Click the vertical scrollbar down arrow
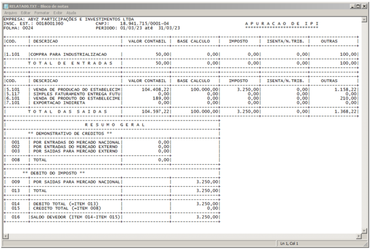This screenshot has width=371, height=249. (364, 231)
